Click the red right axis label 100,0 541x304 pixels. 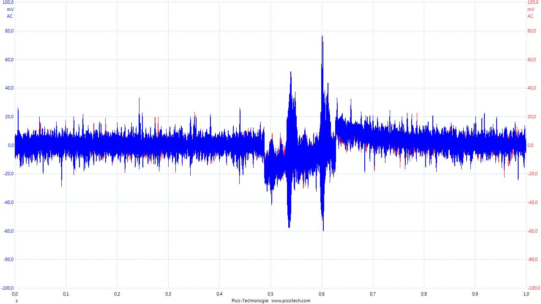533,3
